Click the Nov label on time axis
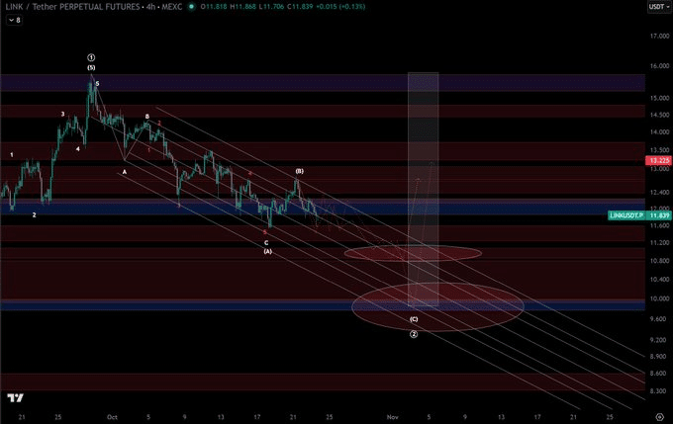This screenshot has height=424, width=673. click(392, 417)
